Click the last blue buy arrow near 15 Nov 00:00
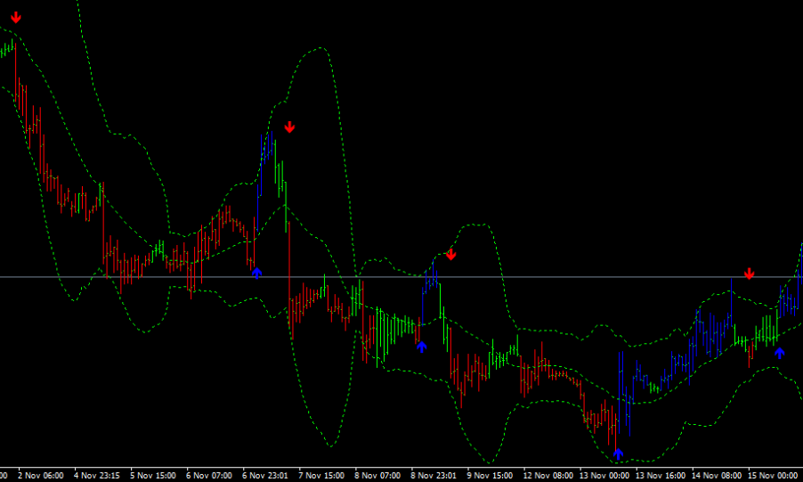Image resolution: width=803 pixels, height=482 pixels. click(x=780, y=353)
